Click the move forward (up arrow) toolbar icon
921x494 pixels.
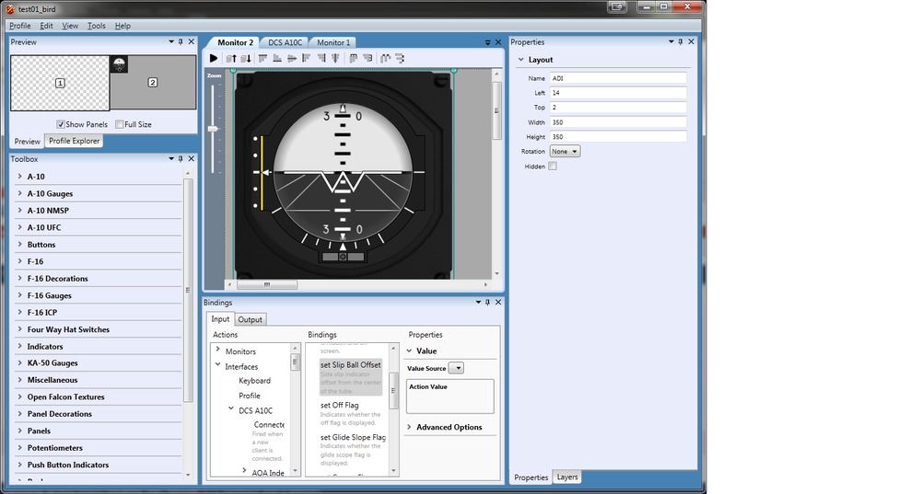click(231, 58)
